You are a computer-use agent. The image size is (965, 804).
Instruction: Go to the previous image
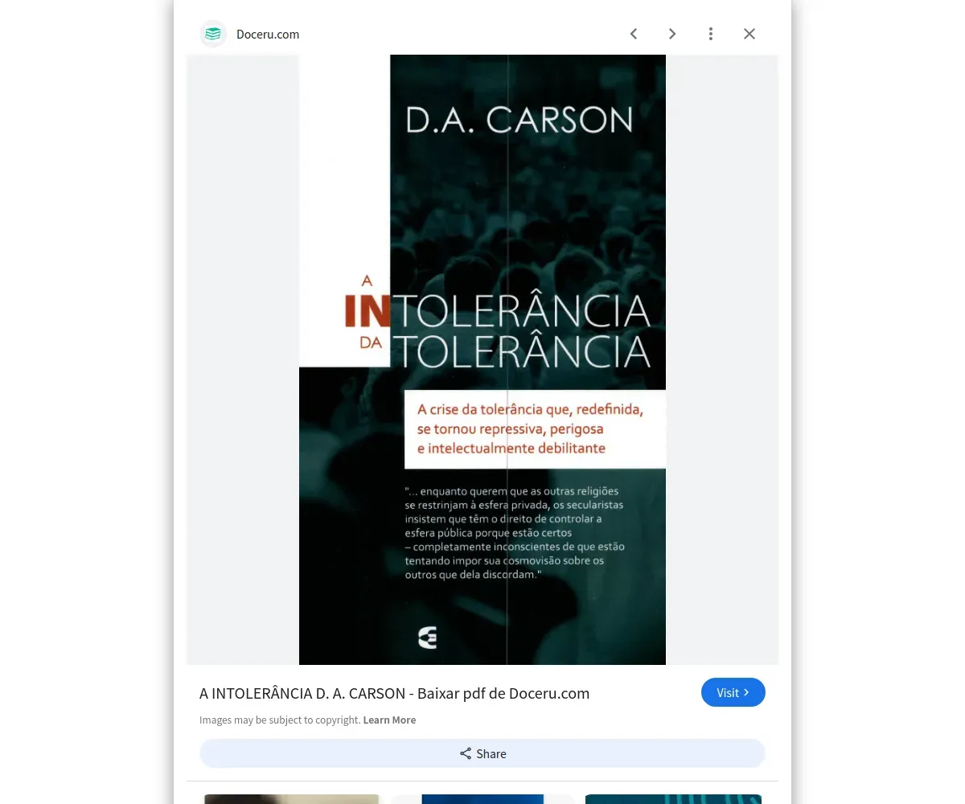(634, 34)
